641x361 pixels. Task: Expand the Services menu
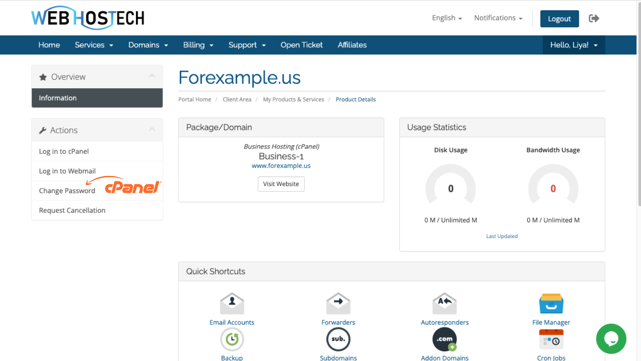pyautogui.click(x=94, y=45)
